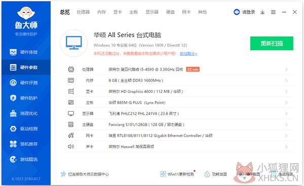Viewport: 304px width, 186px height.
Task: Open Win11更新检测 tool
Action: click(x=177, y=174)
